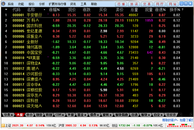Click the 上证 index value 2921.39
The width and height of the screenshot is (194, 130).
18,125
